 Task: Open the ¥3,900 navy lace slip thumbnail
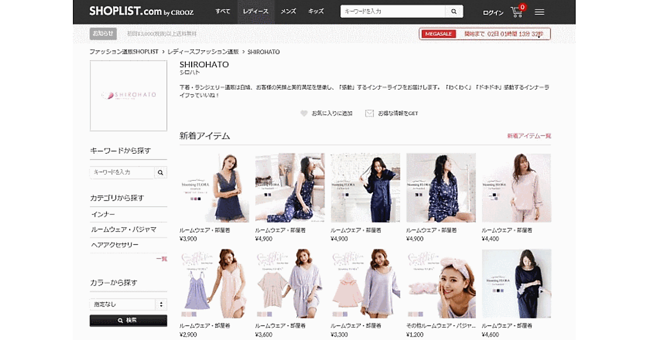coord(214,188)
